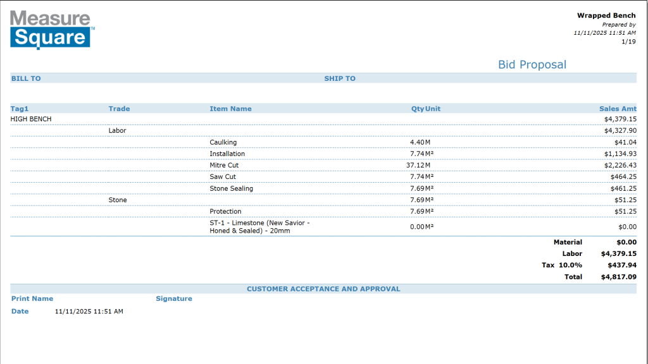Click the Mitre Cut item name
648x364 pixels.
[x=224, y=165]
